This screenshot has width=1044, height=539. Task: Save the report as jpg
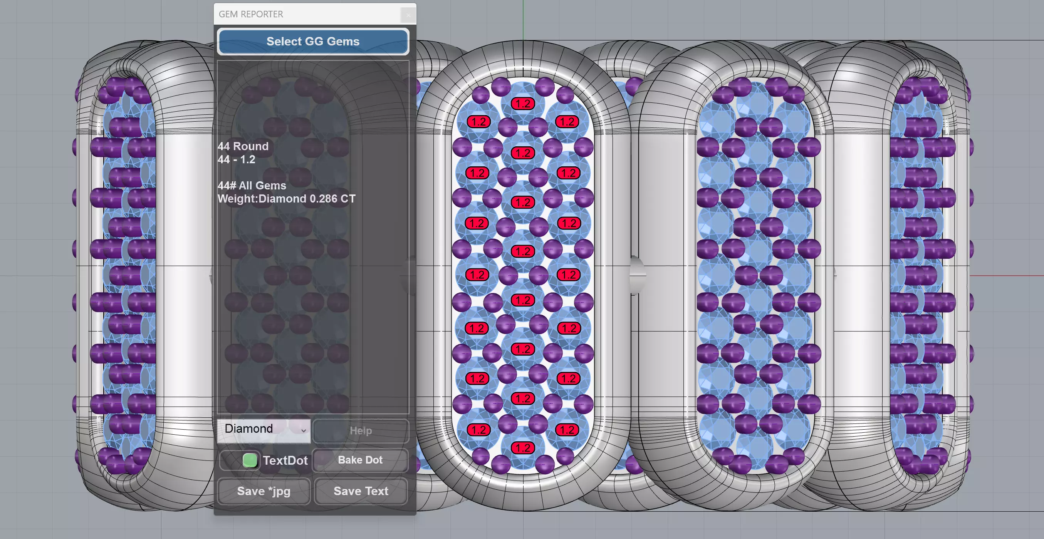point(264,491)
